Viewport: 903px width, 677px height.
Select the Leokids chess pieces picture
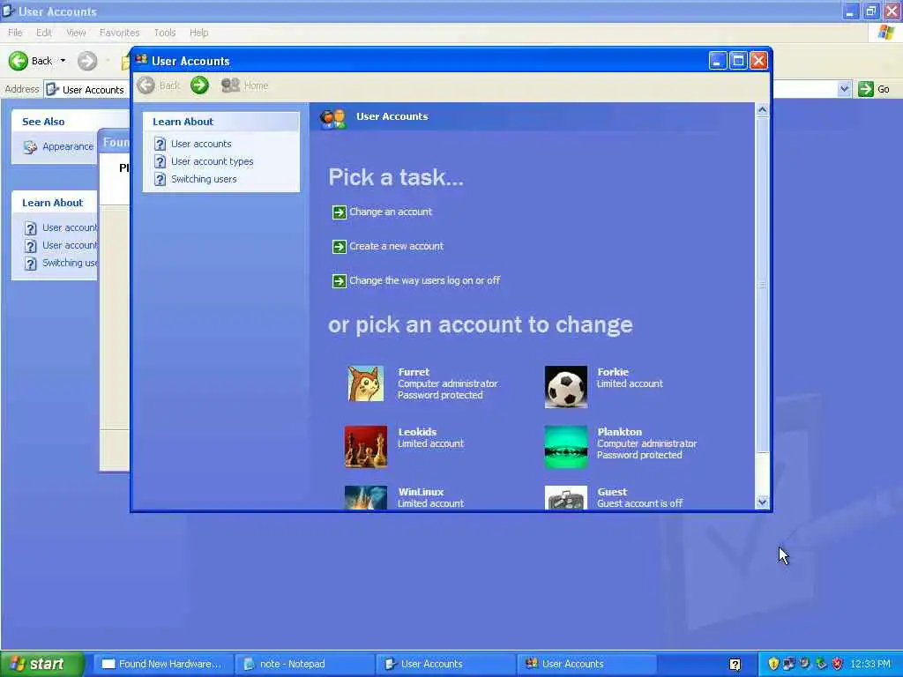tap(366, 447)
